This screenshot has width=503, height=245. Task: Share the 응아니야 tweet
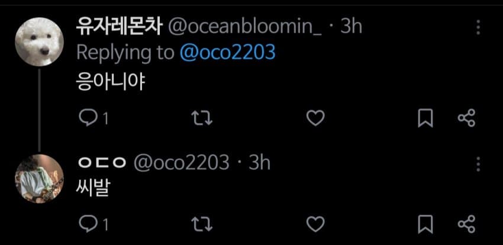point(467,118)
